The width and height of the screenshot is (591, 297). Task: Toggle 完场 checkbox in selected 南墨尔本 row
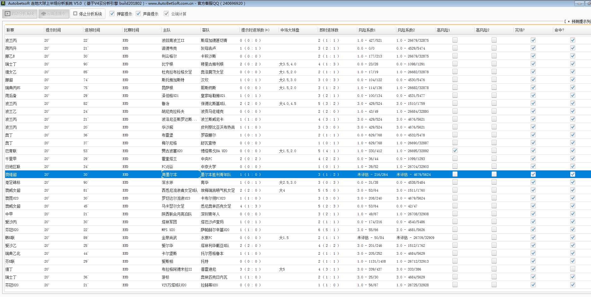coord(533,174)
